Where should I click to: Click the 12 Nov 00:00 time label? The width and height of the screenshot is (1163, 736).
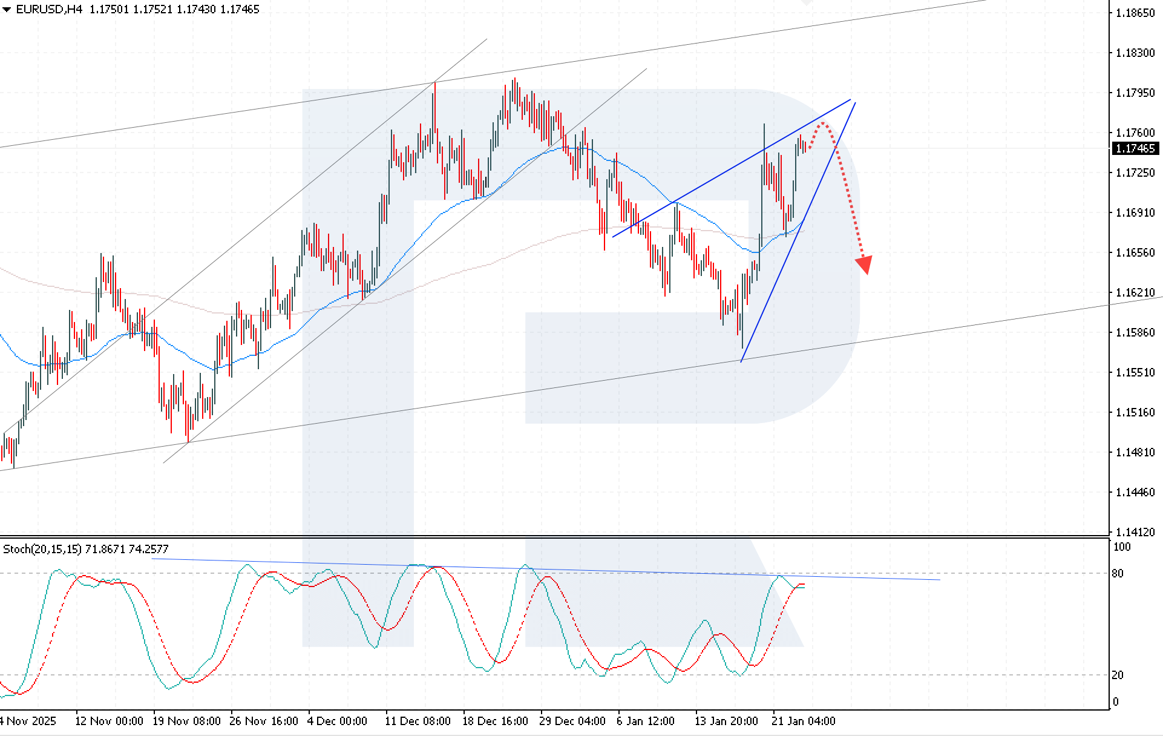pyautogui.click(x=109, y=721)
